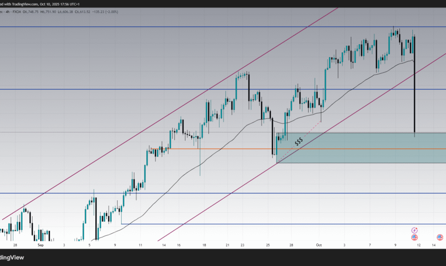The image size is (446, 266).
Task: Click the Oct 10, 2025 17:56 UTC+1 timestamp
Action: pyautogui.click(x=60, y=5)
